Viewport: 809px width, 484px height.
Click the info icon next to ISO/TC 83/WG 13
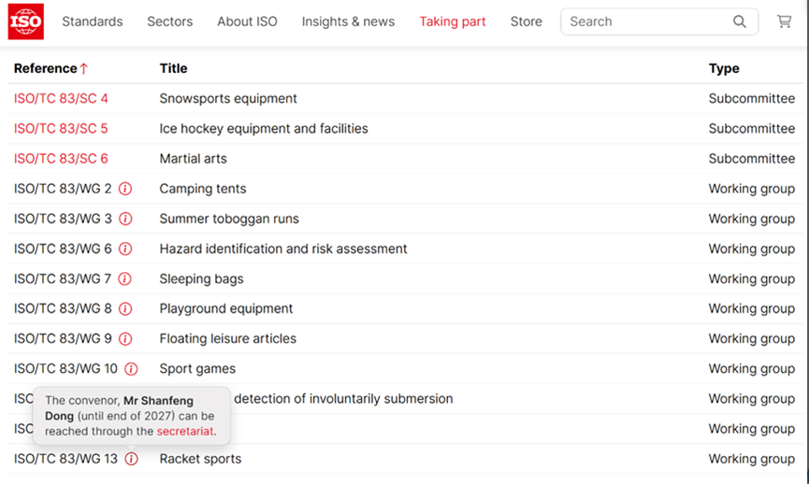click(x=132, y=459)
